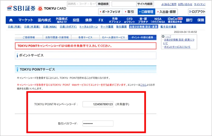Select 国内株式 in the main navigation

click(x=45, y=20)
